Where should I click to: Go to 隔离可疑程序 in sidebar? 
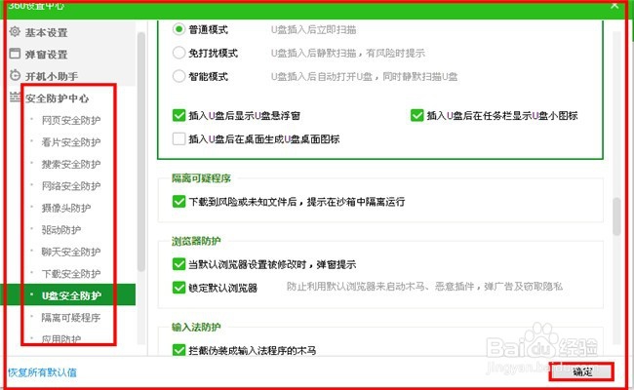point(71,317)
